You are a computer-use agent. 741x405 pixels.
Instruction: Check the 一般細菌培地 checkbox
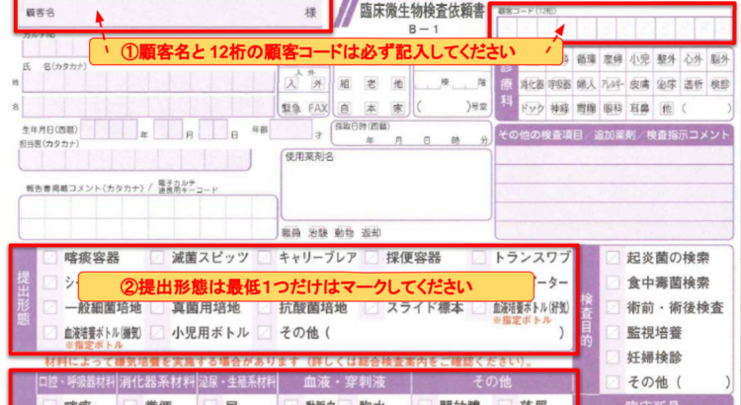point(49,307)
